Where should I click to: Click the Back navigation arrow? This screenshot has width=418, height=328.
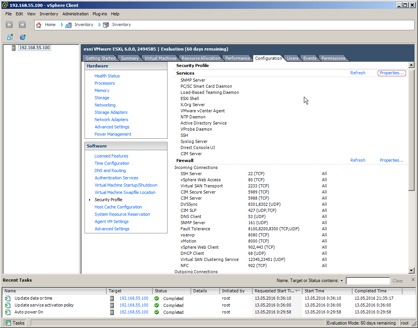10,25
